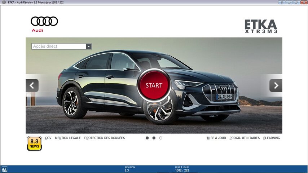Click the help button in title bar

281,3
